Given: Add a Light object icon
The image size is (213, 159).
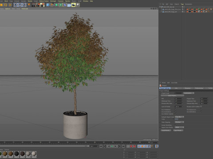Looking at the screenshot, I should (x=78, y=5).
